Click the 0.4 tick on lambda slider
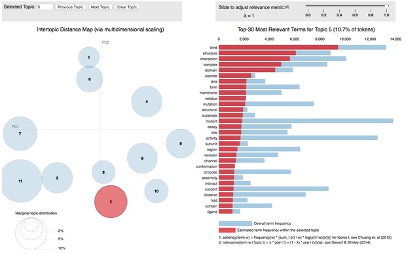The image size is (404, 254). (339, 13)
